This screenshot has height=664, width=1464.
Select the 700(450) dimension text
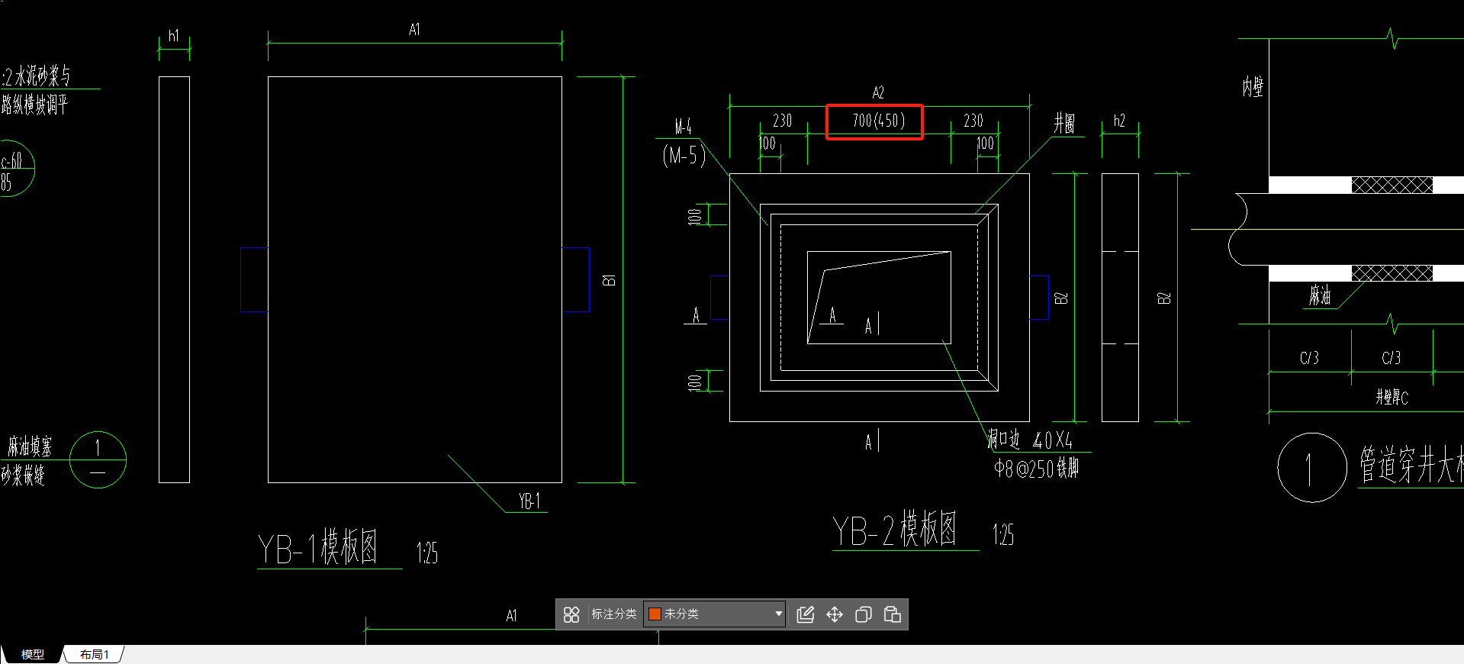coord(878,121)
